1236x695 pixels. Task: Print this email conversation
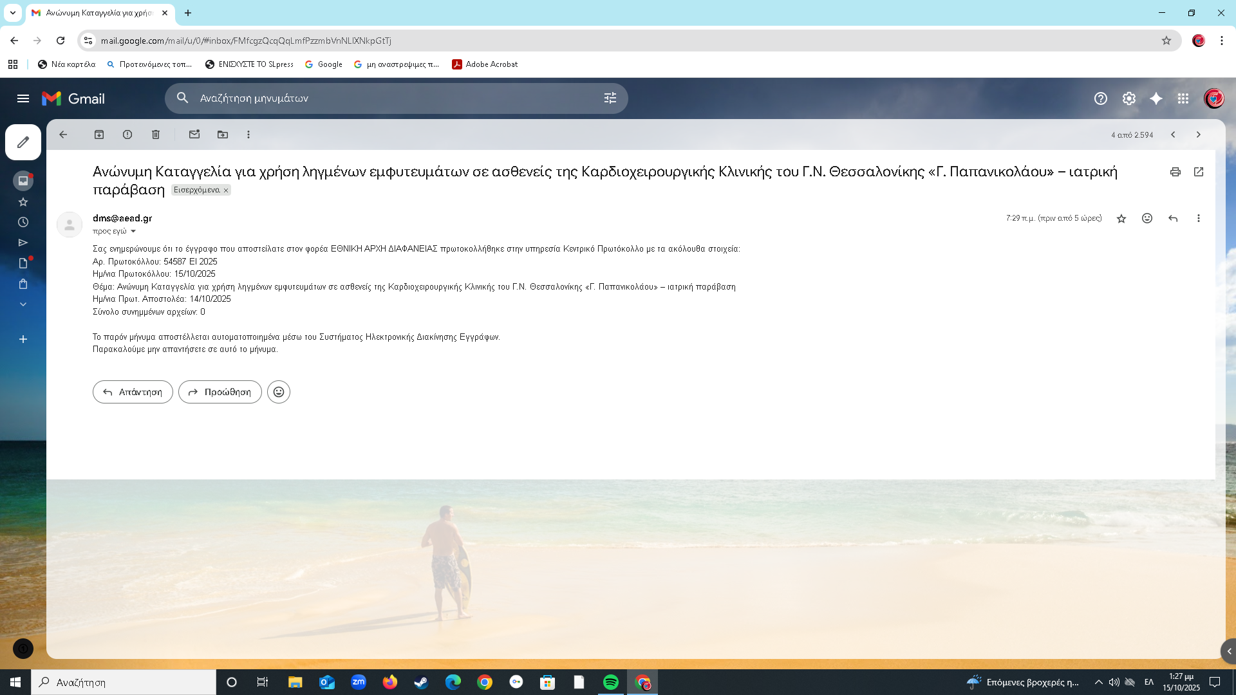pos(1175,172)
